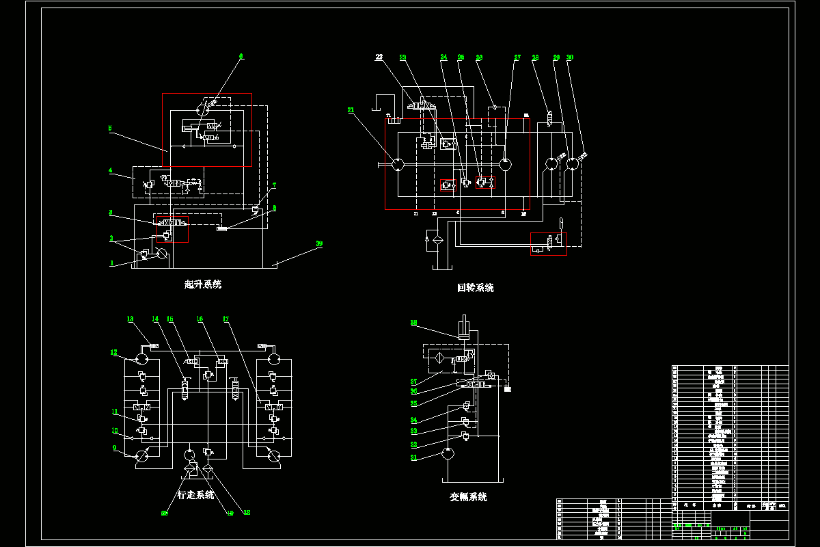Image resolution: width=820 pixels, height=547 pixels.
Task: Select the 起升系统 title text
Action: coord(203,284)
